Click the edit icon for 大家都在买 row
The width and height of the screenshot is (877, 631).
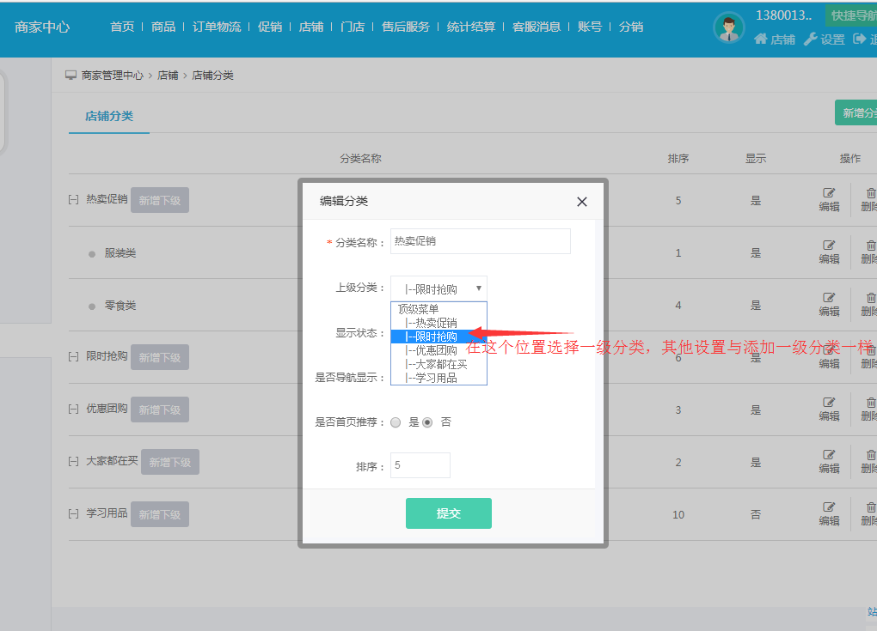(x=829, y=456)
